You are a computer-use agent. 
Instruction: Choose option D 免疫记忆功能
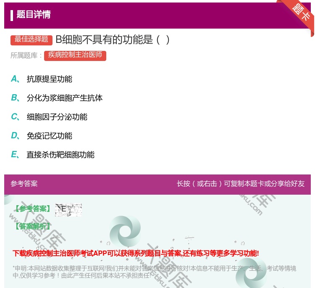click(42, 136)
